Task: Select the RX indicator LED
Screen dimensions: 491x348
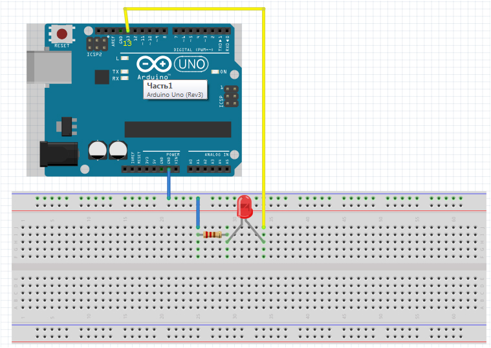Action: tap(125, 78)
